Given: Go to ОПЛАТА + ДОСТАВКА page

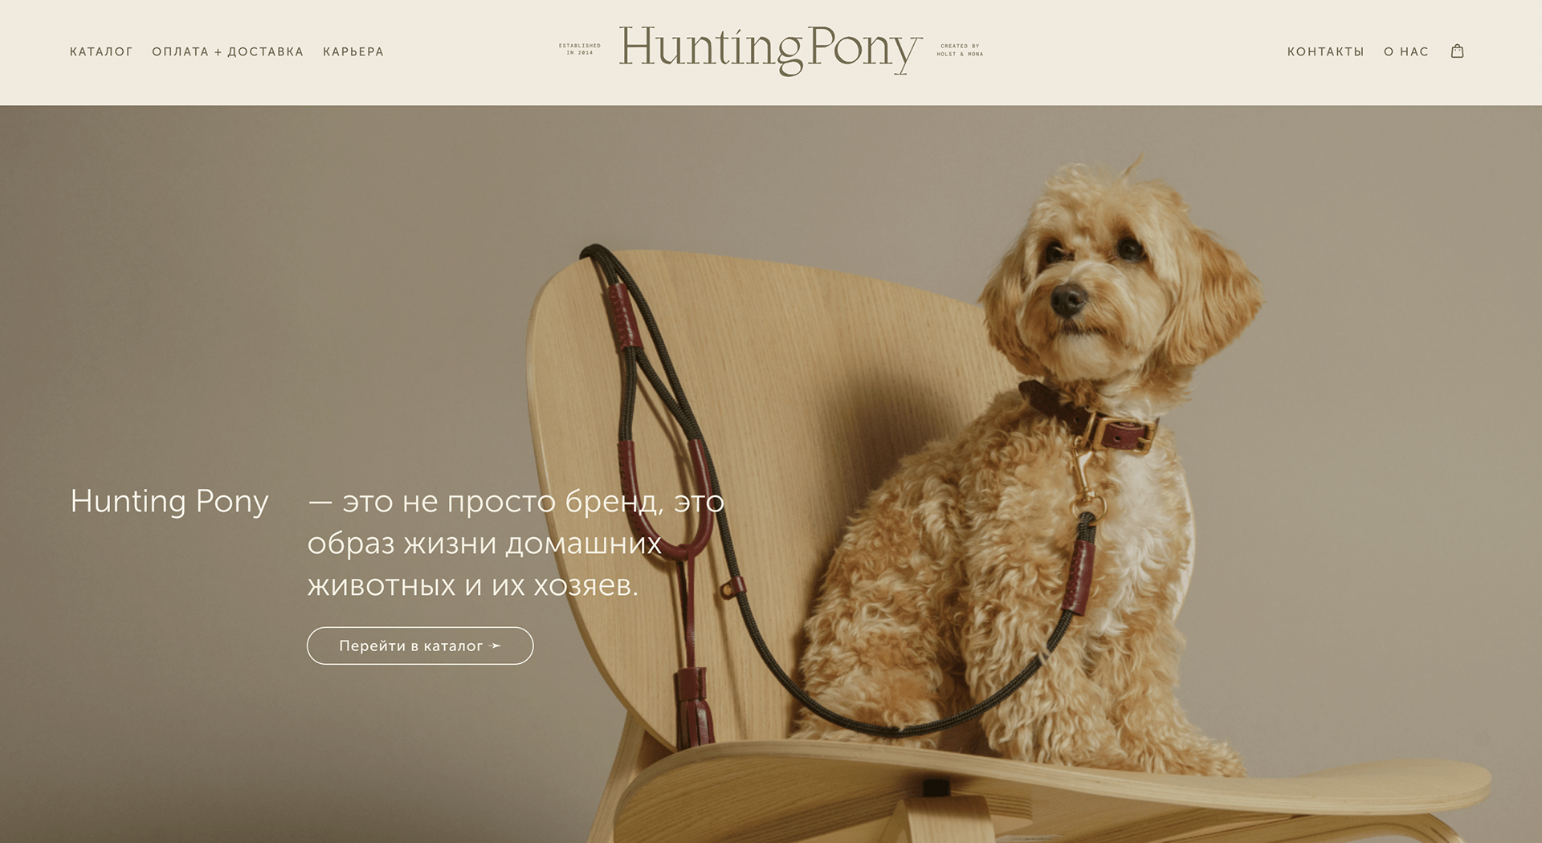Looking at the screenshot, I should point(228,51).
